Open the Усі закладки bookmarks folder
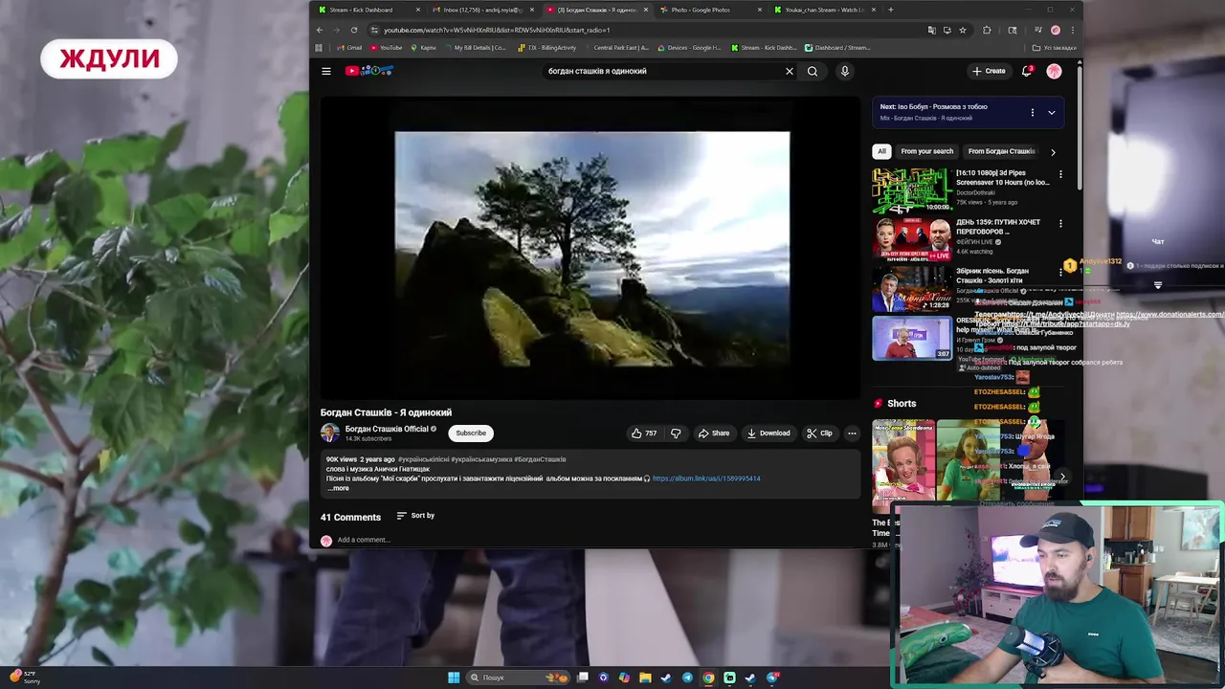Image resolution: width=1225 pixels, height=689 pixels. tap(1054, 48)
